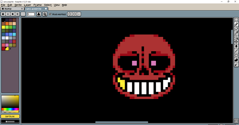Select the Rectangular Marquee tool
Viewport: 239px width, 125px height.
coord(236,20)
